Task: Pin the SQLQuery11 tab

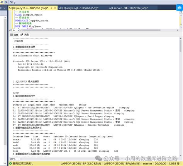Action: pos(51,8)
